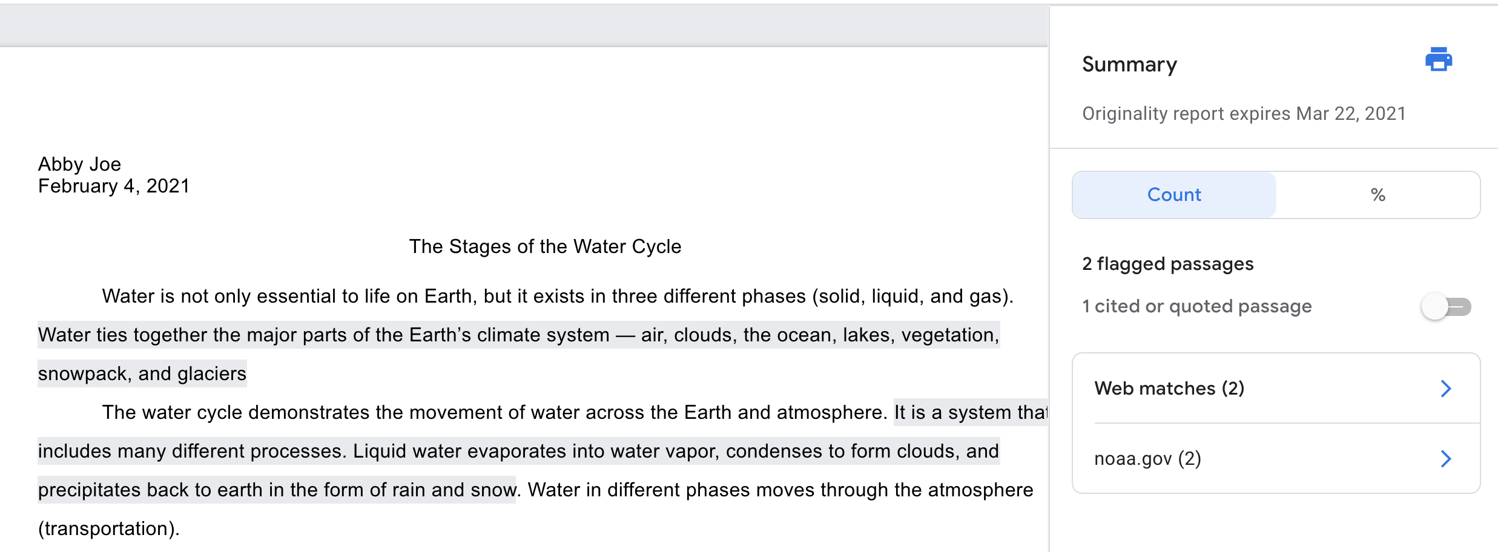
Task: Click the print report icon
Action: [x=1439, y=59]
